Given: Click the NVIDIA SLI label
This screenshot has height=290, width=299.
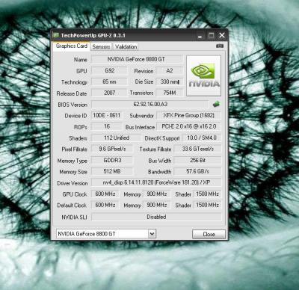Looking at the screenshot, I should [x=74, y=217].
